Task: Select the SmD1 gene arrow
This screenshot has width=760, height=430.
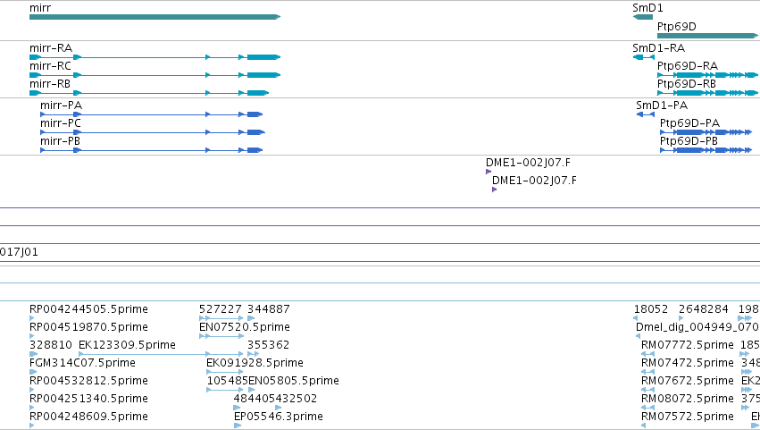Action: tap(643, 17)
